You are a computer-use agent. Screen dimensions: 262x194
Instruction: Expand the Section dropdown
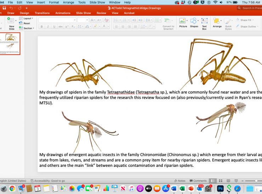pos(29,28)
